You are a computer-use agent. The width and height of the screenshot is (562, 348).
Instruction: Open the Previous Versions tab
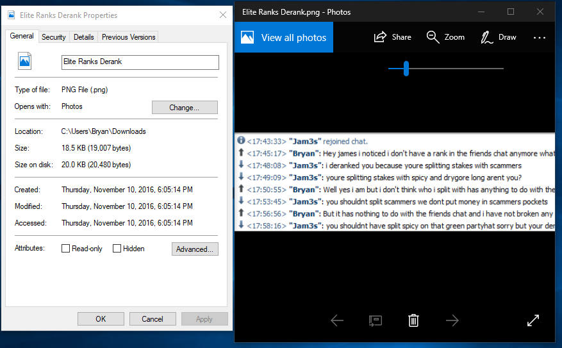click(x=128, y=37)
